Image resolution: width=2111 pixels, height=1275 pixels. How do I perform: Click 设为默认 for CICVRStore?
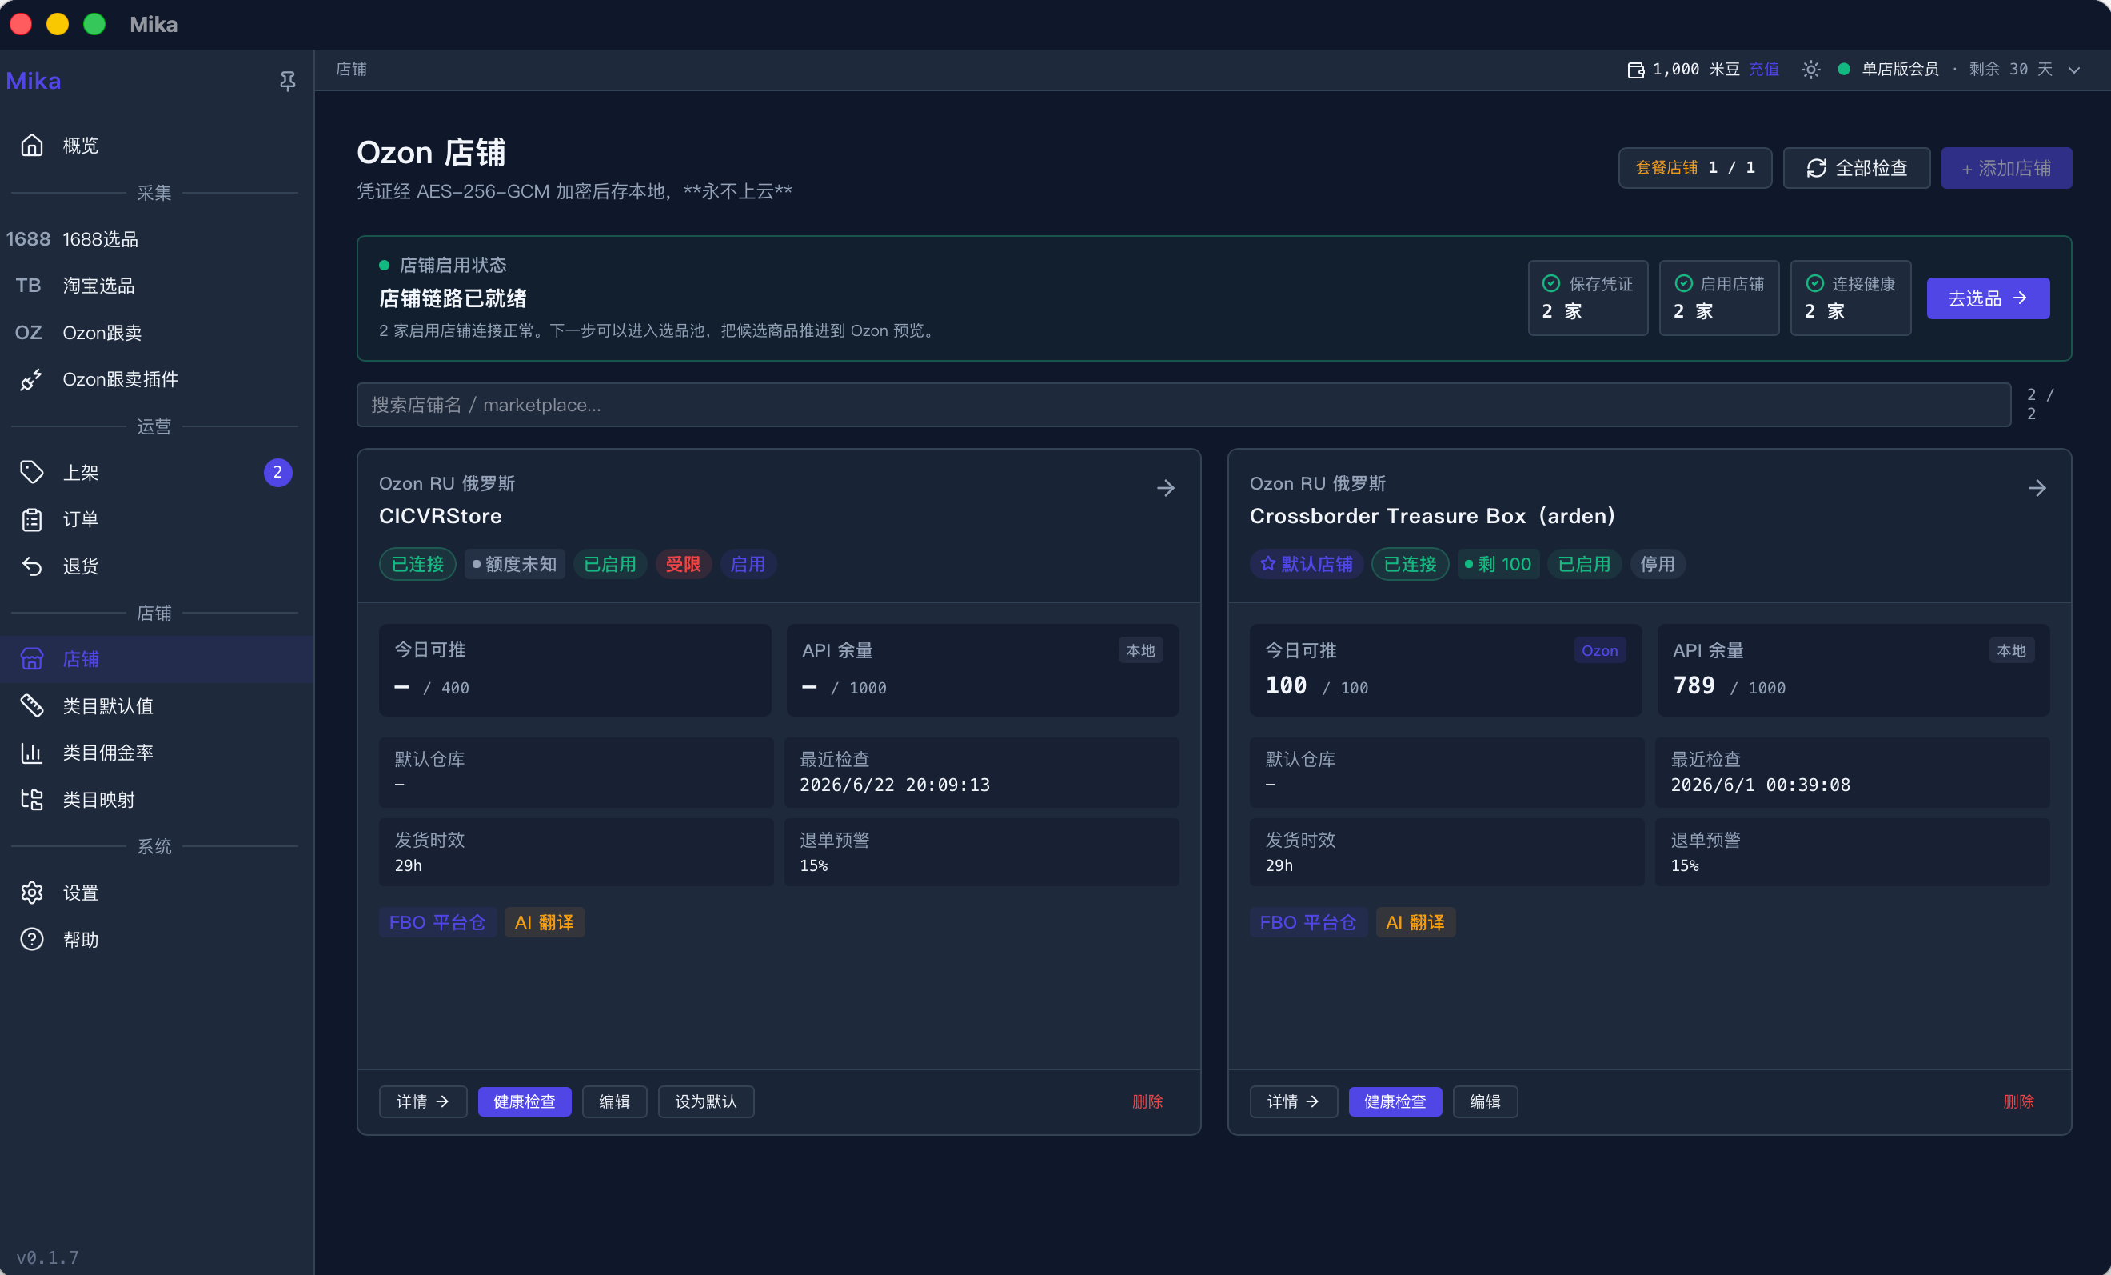pyautogui.click(x=706, y=1101)
